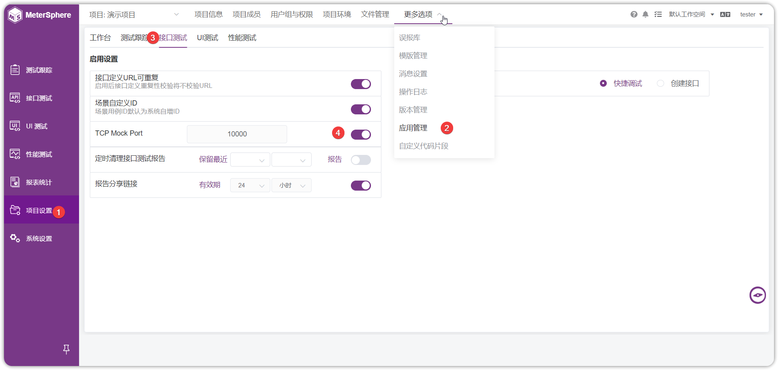778x370 pixels.
Task: Click the MeterSphere logo
Action: tap(39, 15)
